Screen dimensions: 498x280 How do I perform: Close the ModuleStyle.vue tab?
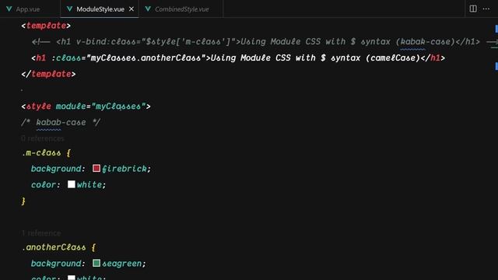(132, 9)
